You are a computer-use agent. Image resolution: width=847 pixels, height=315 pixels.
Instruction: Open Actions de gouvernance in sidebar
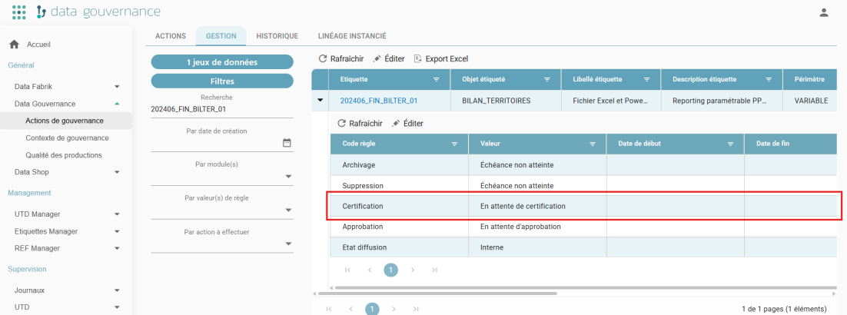click(66, 121)
